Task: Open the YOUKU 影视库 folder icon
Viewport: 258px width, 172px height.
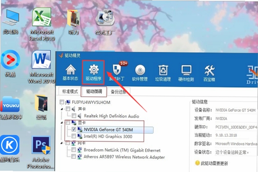Action: [x=11, y=108]
